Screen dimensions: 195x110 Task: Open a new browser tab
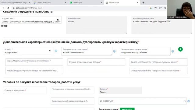click(143, 2)
